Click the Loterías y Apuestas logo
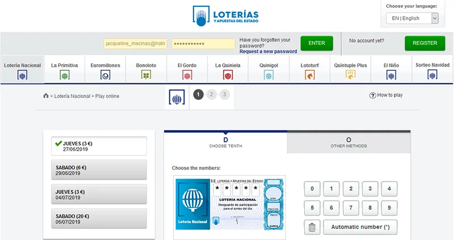 tap(225, 15)
